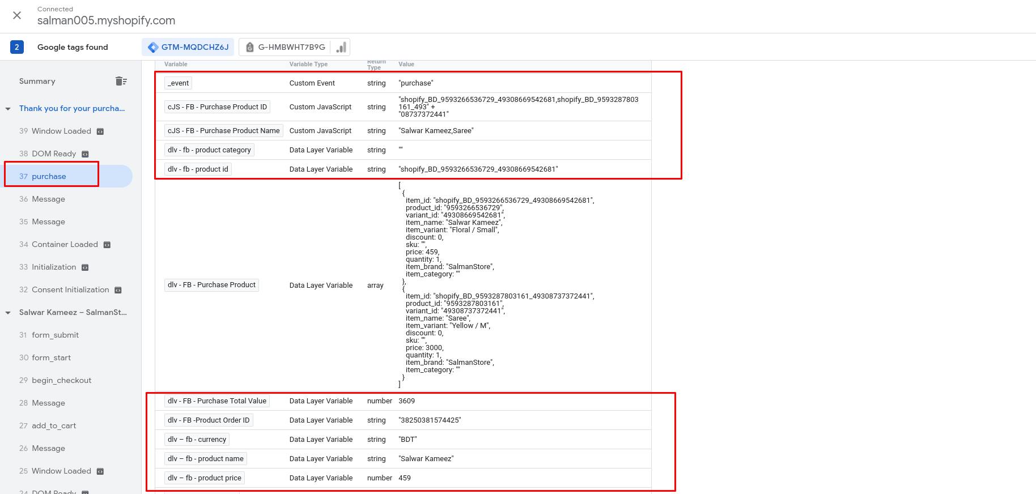This screenshot has height=494, width=1036.
Task: Click the icon beside Consent Initialization 32
Action: [x=118, y=290]
